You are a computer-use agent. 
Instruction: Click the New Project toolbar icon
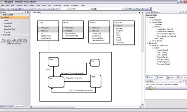[2, 9]
